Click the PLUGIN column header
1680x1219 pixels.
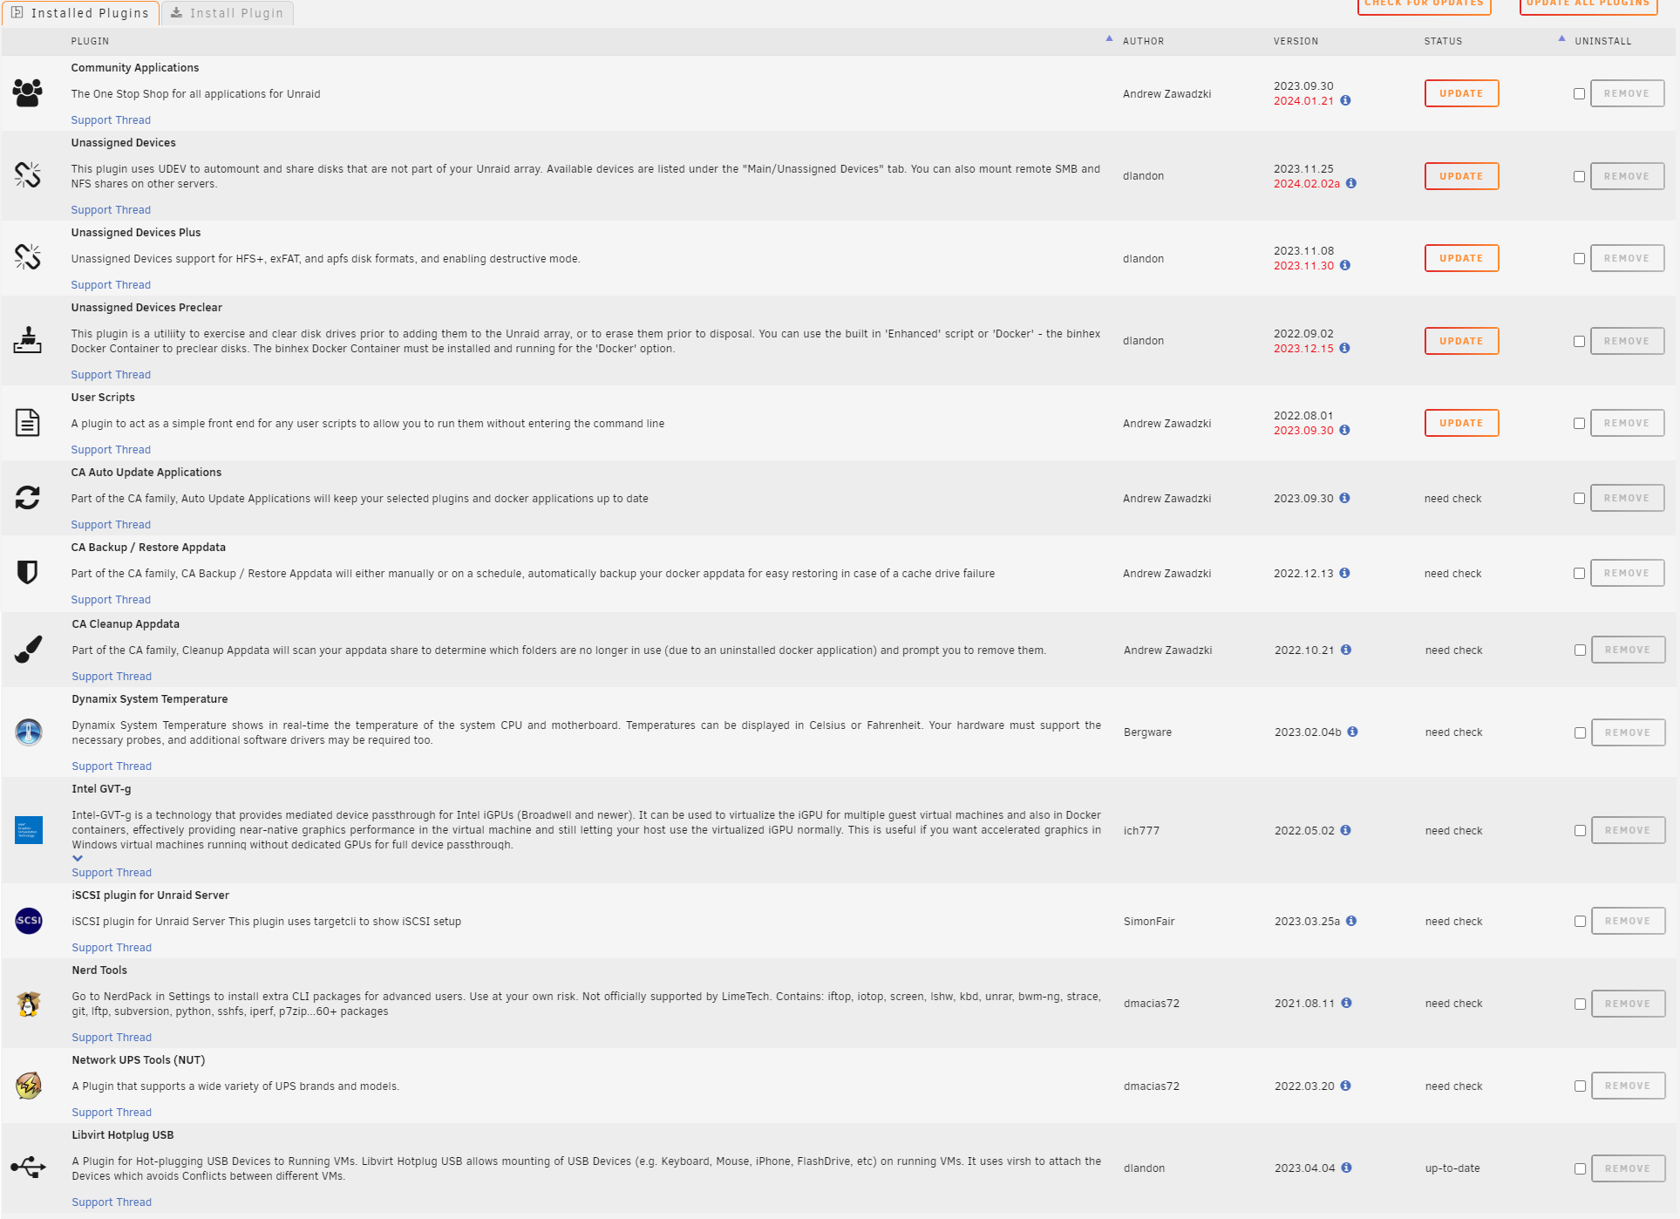pyautogui.click(x=90, y=41)
